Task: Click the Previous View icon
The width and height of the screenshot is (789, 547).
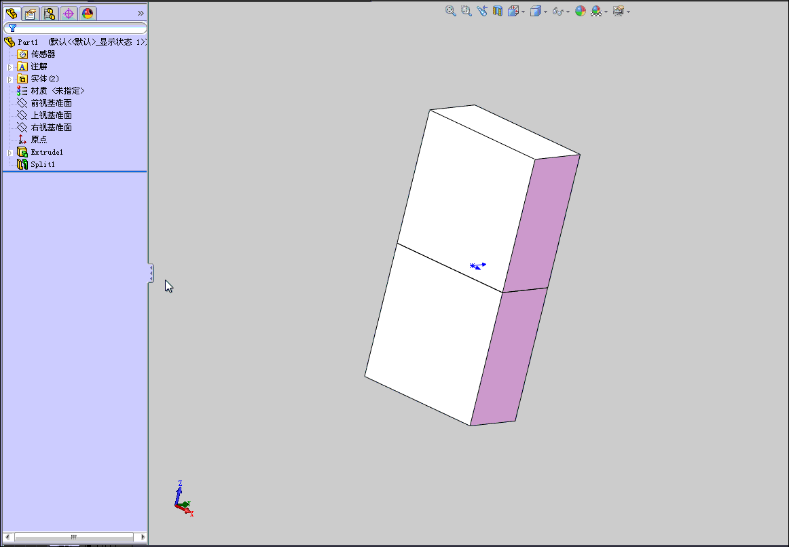Action: click(482, 11)
